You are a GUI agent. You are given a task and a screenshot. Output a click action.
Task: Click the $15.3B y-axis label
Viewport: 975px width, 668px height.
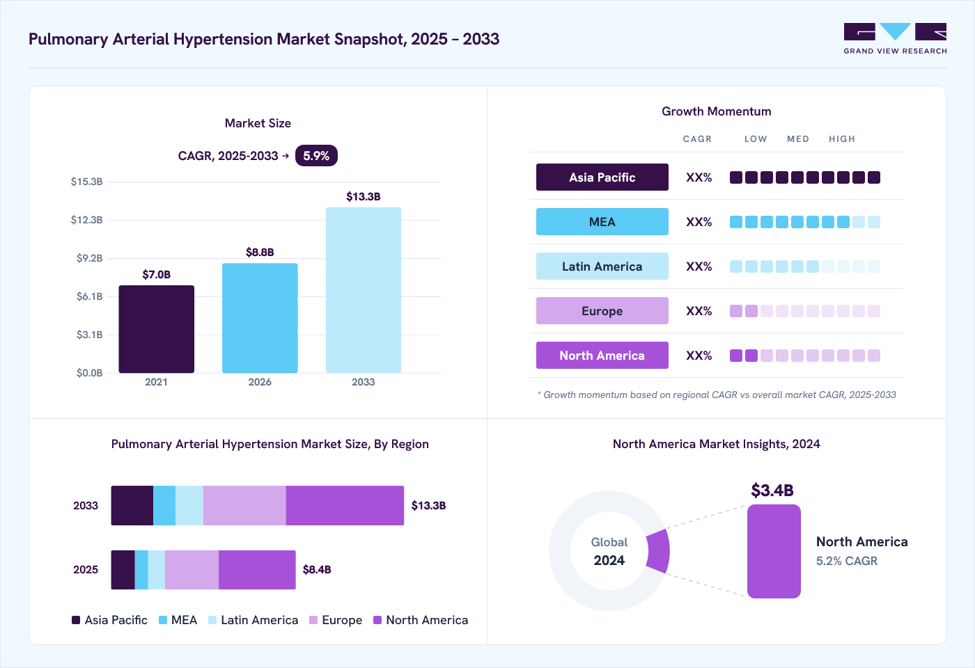[86, 182]
